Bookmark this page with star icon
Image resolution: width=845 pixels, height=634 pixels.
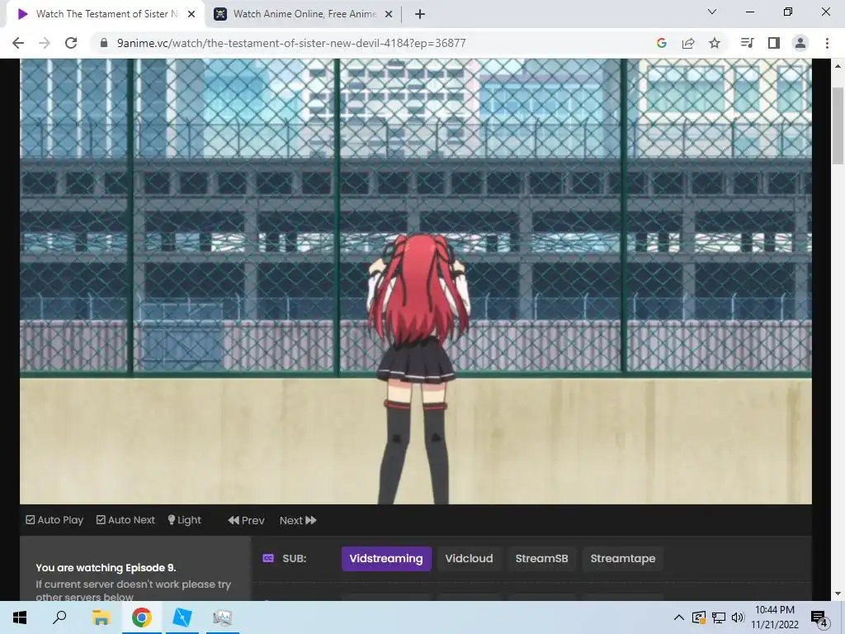point(715,43)
